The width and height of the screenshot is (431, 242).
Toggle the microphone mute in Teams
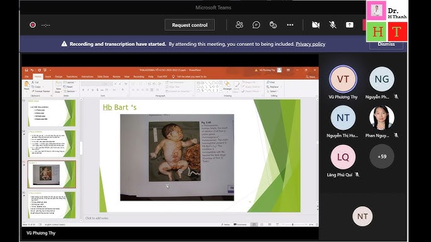[332, 25]
